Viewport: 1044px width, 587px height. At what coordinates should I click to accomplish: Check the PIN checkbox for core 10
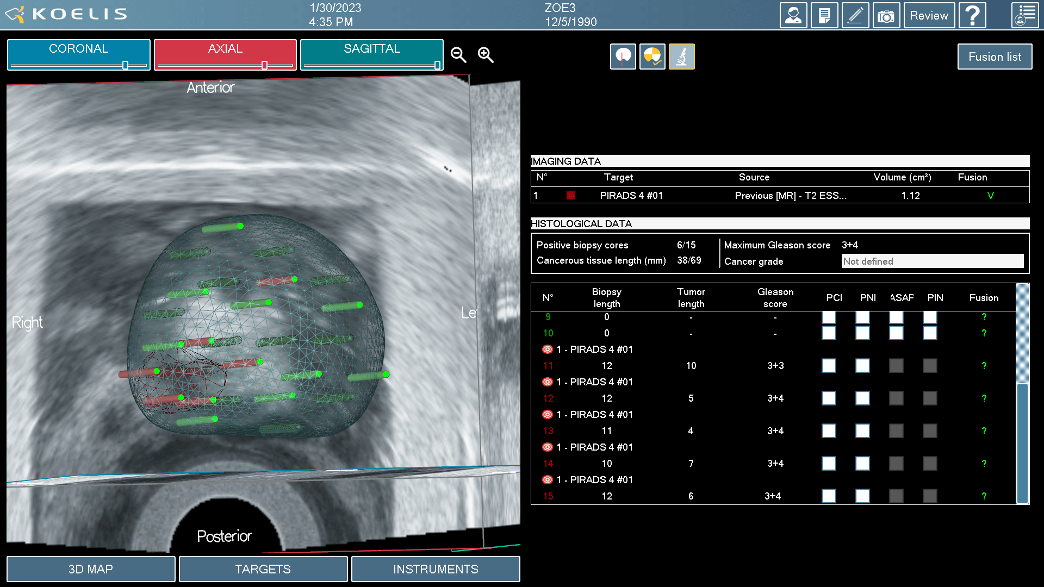tap(929, 333)
